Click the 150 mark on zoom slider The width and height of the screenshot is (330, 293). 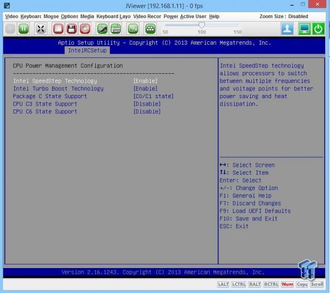237,32
